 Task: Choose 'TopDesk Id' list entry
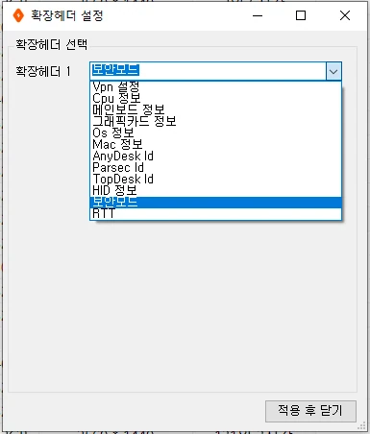coord(215,179)
